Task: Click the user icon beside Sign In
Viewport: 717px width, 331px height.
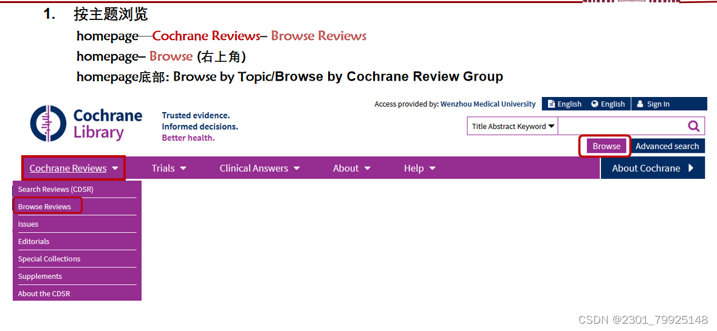Action: (x=640, y=104)
